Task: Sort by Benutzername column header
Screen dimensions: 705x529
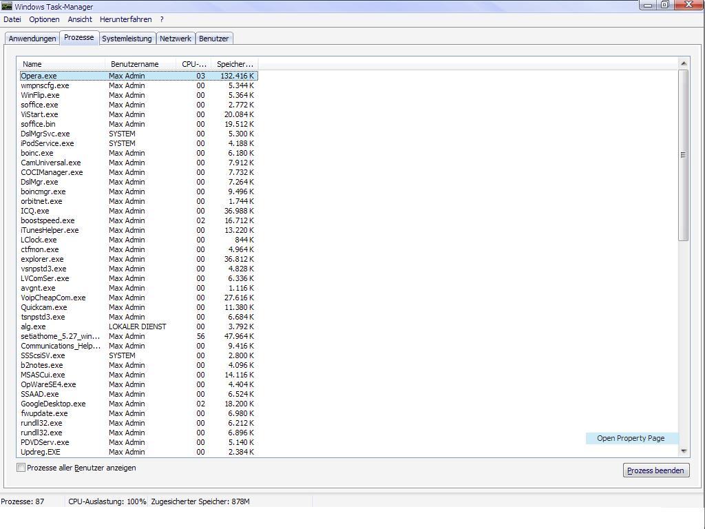Action: 140,64
